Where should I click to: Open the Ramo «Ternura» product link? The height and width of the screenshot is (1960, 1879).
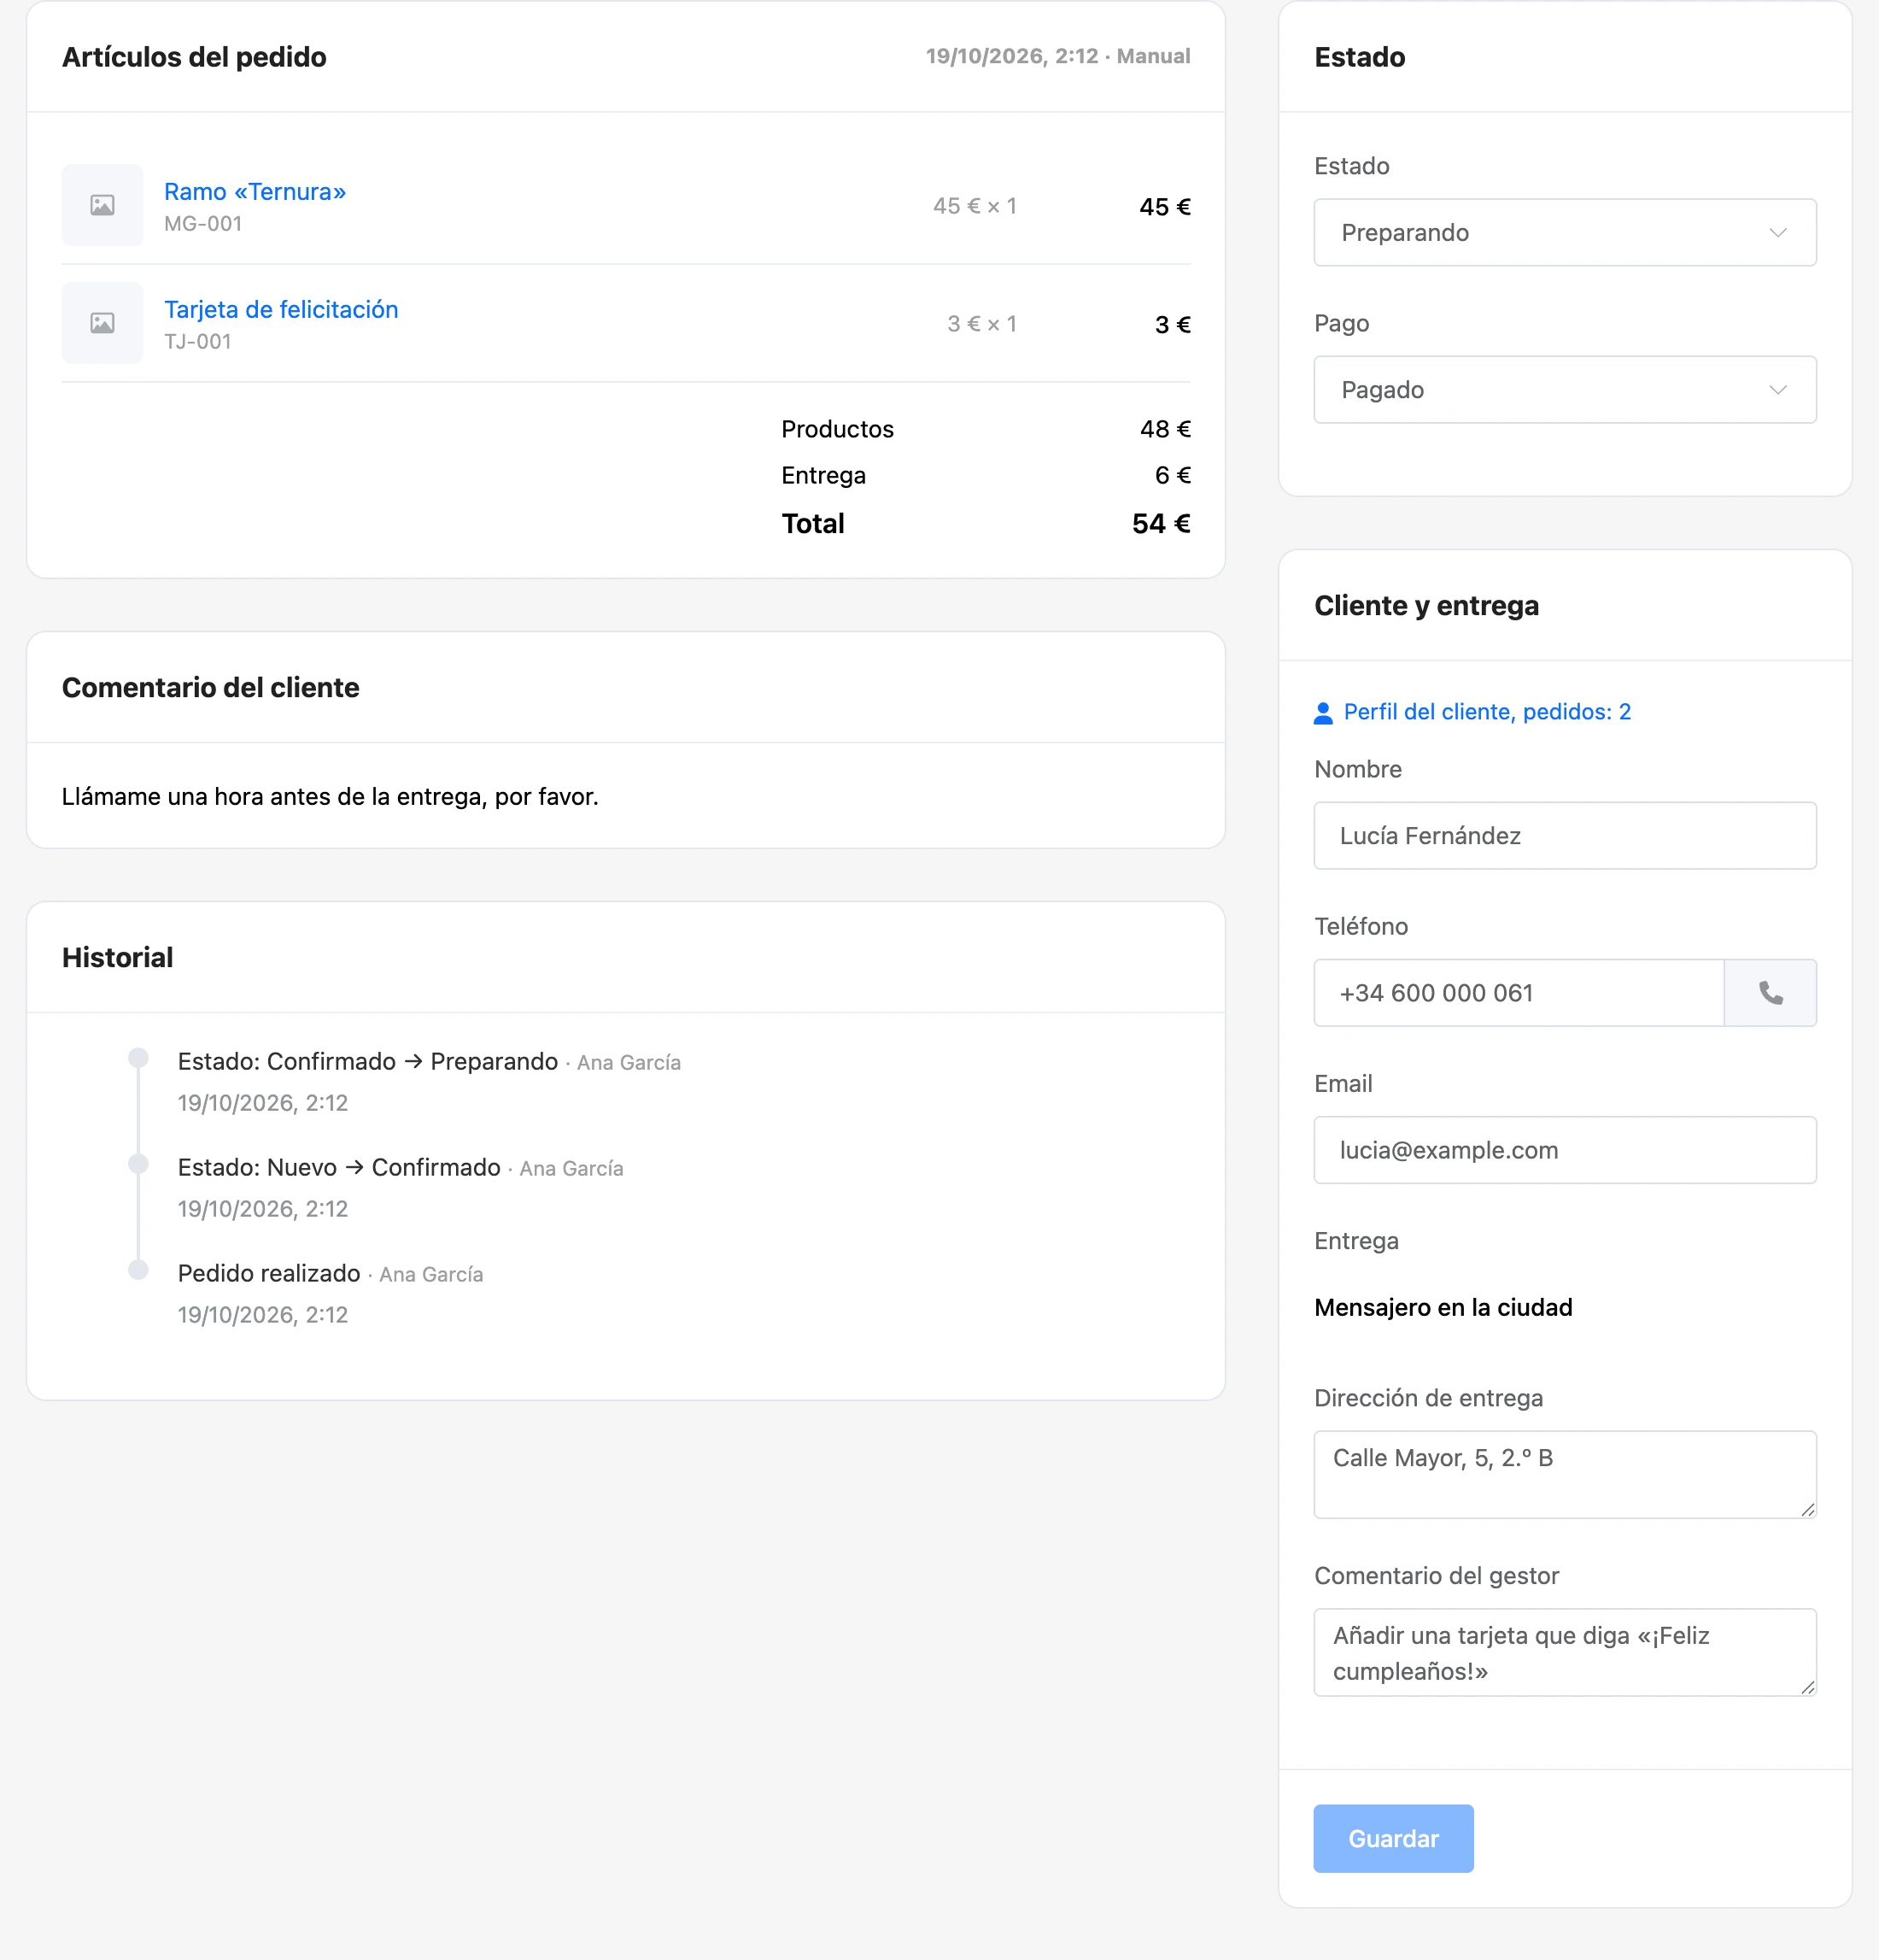(255, 192)
